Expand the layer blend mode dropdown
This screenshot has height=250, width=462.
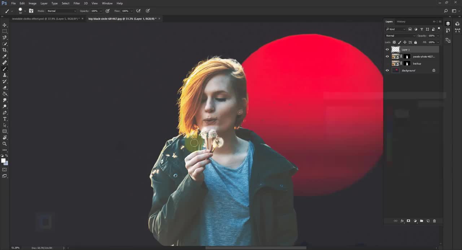pyautogui.click(x=400, y=36)
